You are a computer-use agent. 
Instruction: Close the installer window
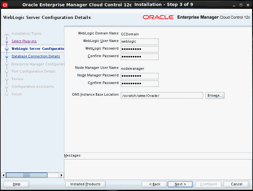pos(248,5)
